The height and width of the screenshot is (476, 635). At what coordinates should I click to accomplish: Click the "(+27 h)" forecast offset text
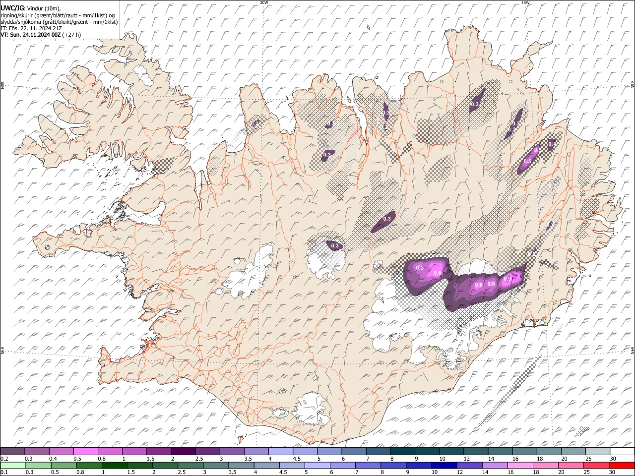(72, 35)
